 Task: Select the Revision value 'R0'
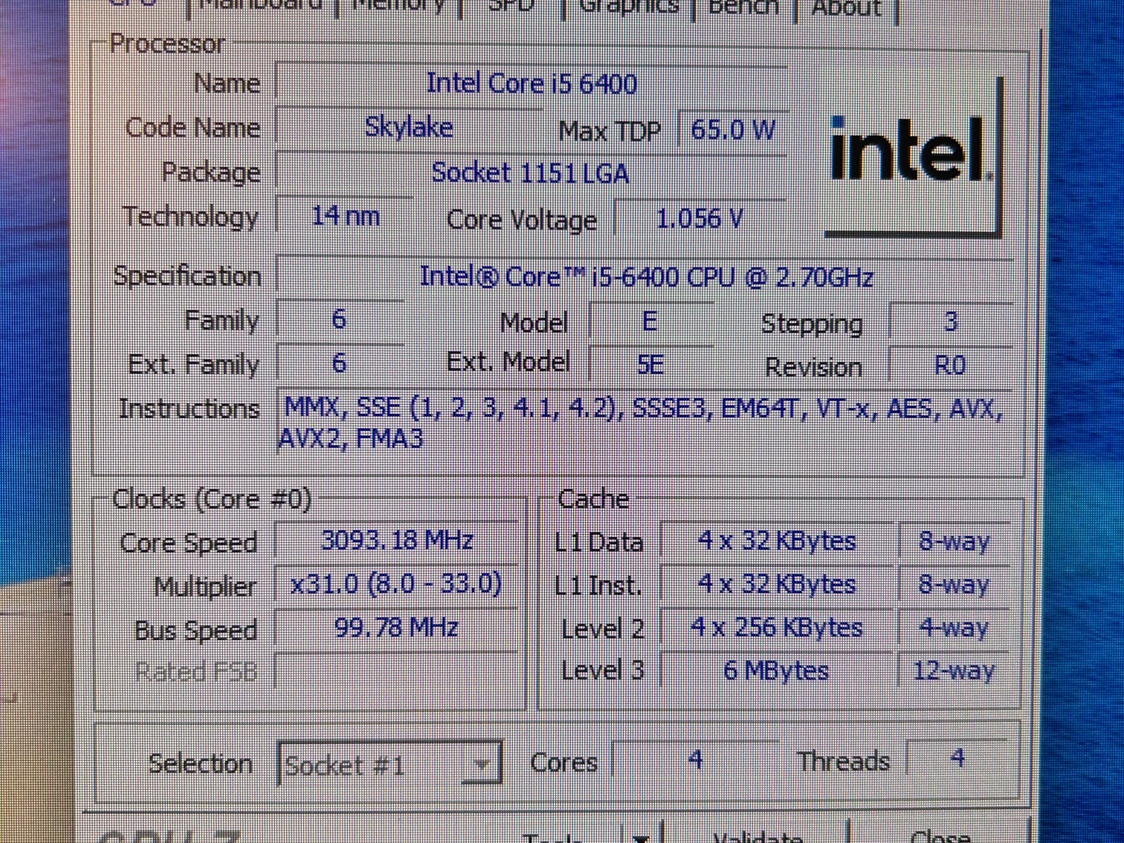pyautogui.click(x=950, y=366)
